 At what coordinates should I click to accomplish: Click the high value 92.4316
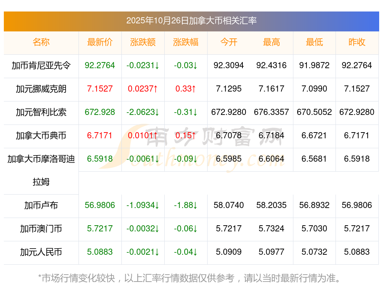272,65
